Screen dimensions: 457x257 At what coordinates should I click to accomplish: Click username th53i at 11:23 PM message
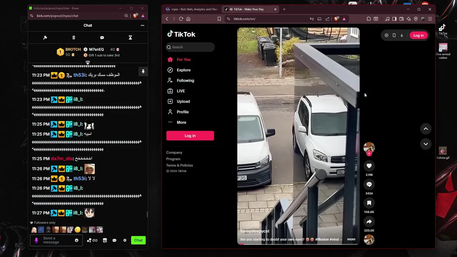tap(79, 75)
